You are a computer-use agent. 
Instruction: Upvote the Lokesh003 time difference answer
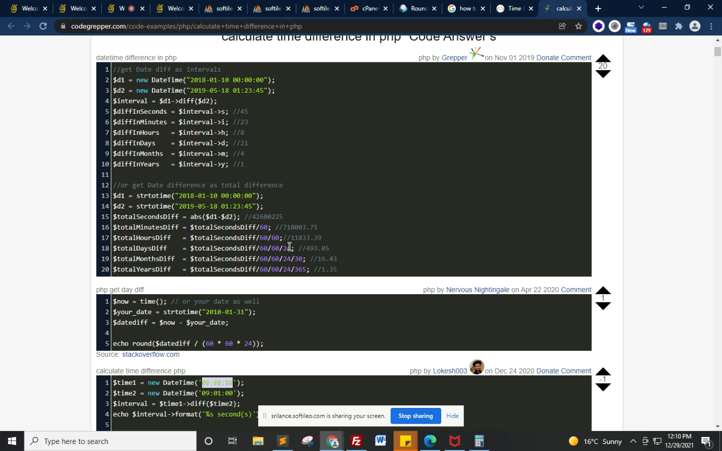(603, 371)
